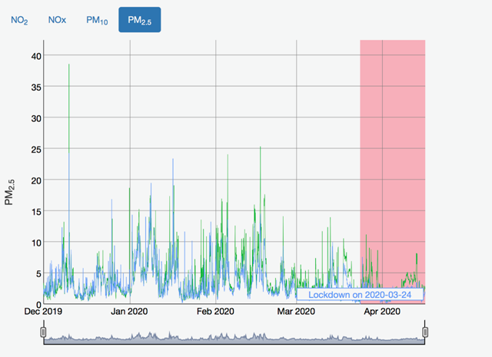Image resolution: width=492 pixels, height=357 pixels.
Task: Click the Mar 2020 x-axis label
Action: (296, 312)
